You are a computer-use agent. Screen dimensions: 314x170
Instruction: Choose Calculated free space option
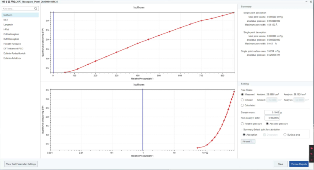coord(243,106)
